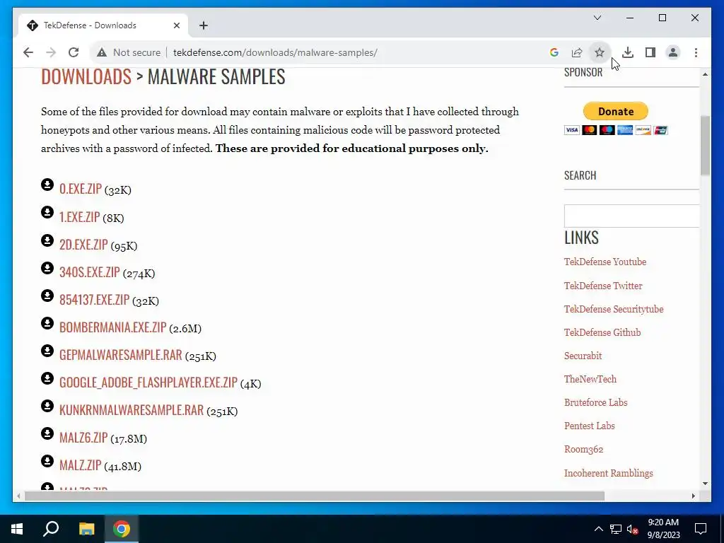The image size is (724, 543).
Task: Click the sidebar search input field
Action: point(631,216)
